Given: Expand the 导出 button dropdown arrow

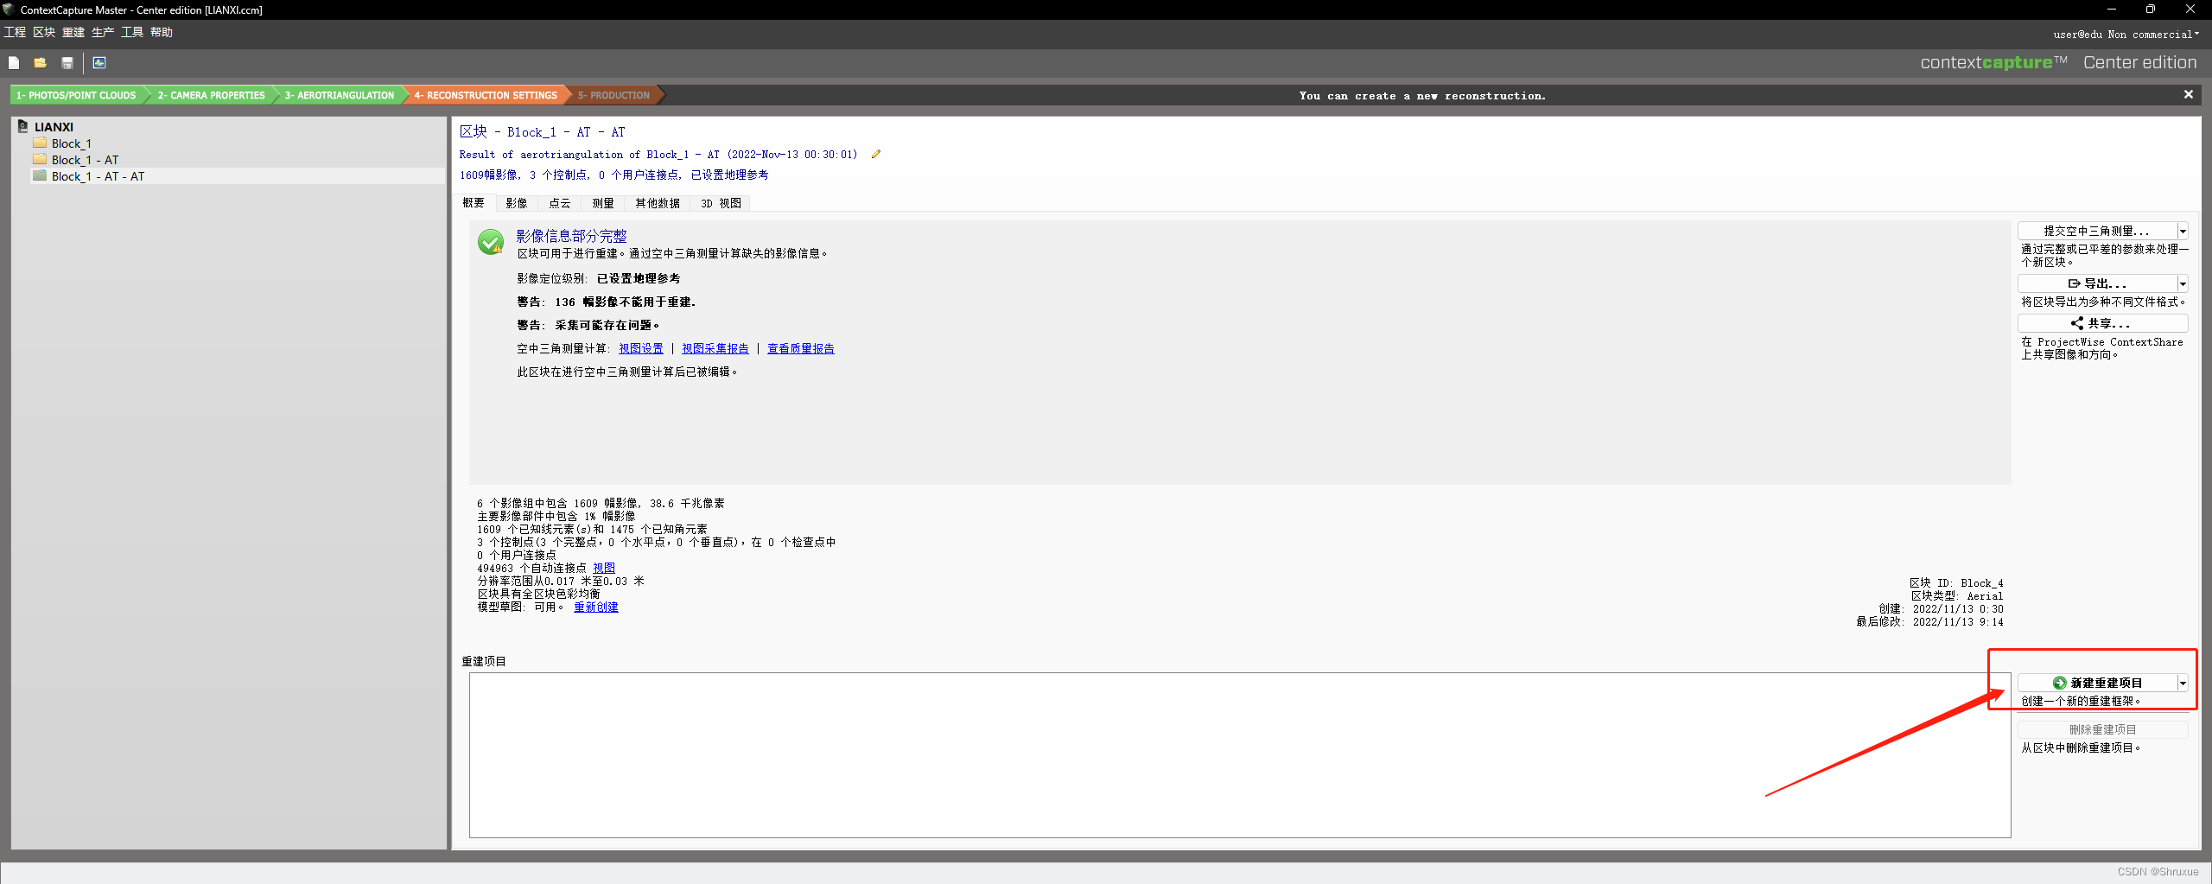Looking at the screenshot, I should (x=2183, y=283).
